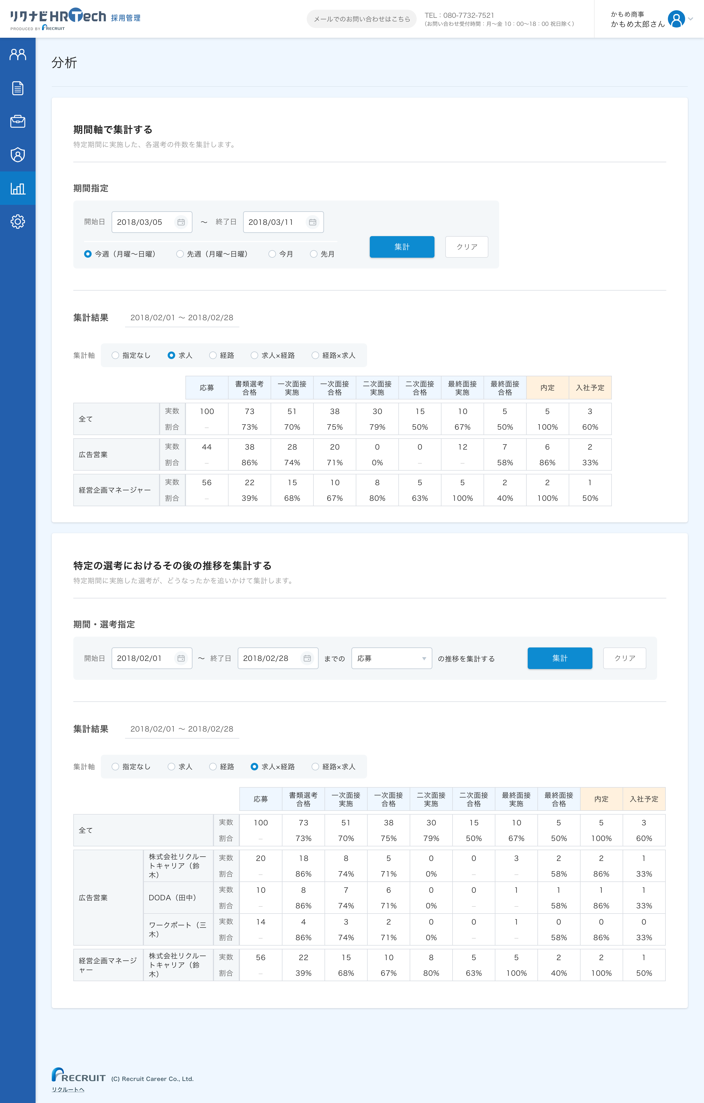Open the shield user sidebar icon
The width and height of the screenshot is (704, 1103).
pos(18,155)
